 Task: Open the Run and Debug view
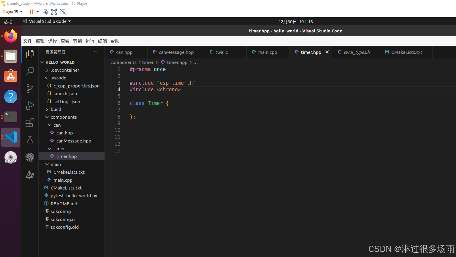click(30, 106)
